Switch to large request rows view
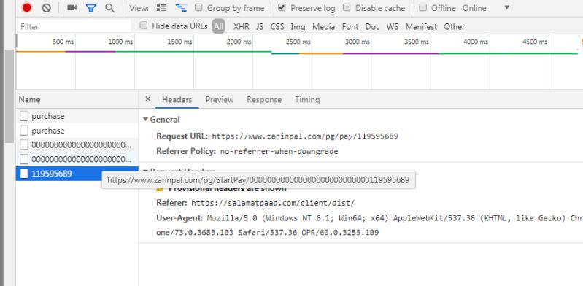The width and height of the screenshot is (583, 286). [x=161, y=7]
